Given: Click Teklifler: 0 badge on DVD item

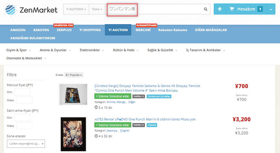Looking at the screenshot, I should (x=139, y=125).
